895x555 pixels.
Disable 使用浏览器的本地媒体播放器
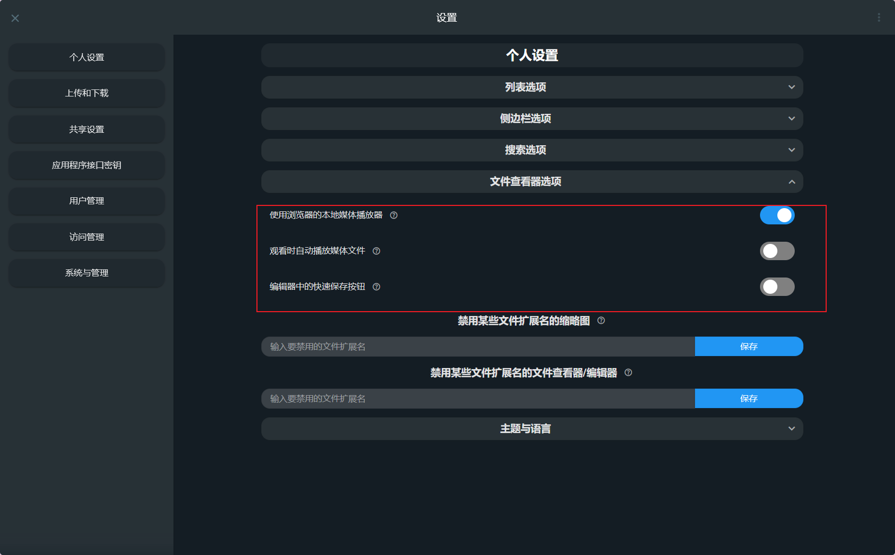pyautogui.click(x=777, y=215)
